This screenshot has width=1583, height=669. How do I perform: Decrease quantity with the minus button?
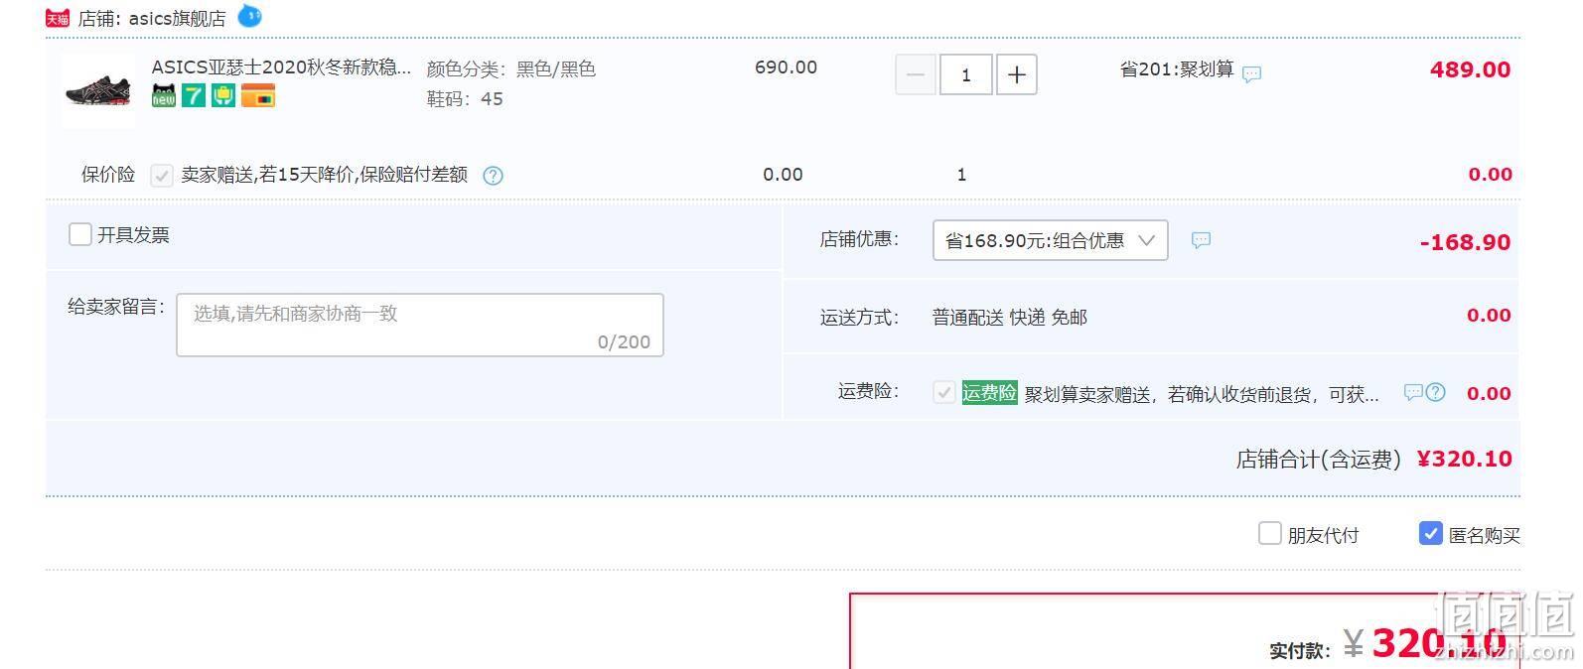click(916, 74)
